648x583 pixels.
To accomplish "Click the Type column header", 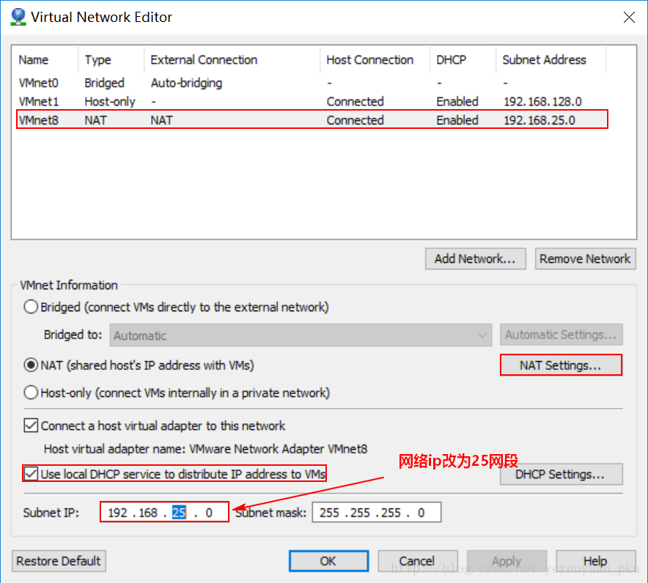I will pos(111,60).
